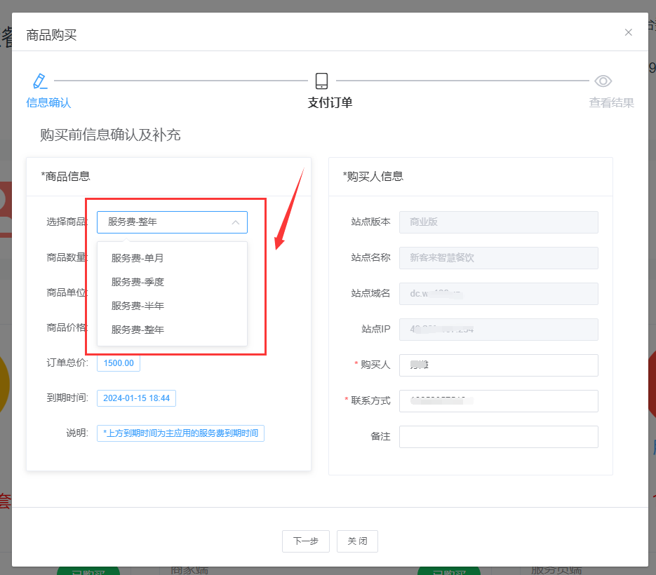Click the 联系方式 input field
Viewport: 656px width, 575px height.
[x=499, y=401]
